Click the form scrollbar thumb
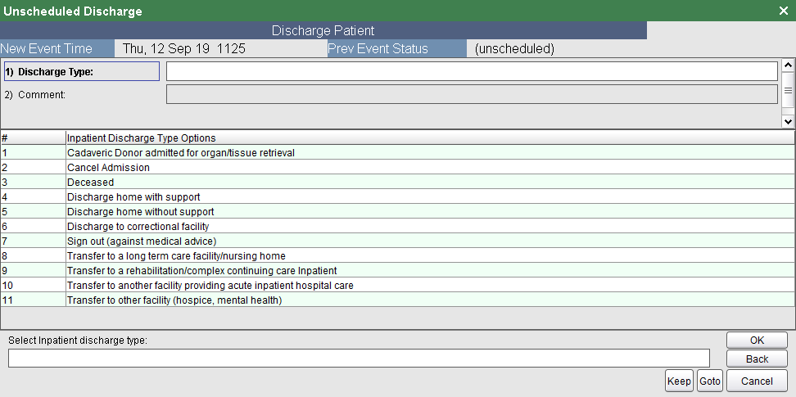This screenshot has height=397, width=796. pyautogui.click(x=788, y=90)
